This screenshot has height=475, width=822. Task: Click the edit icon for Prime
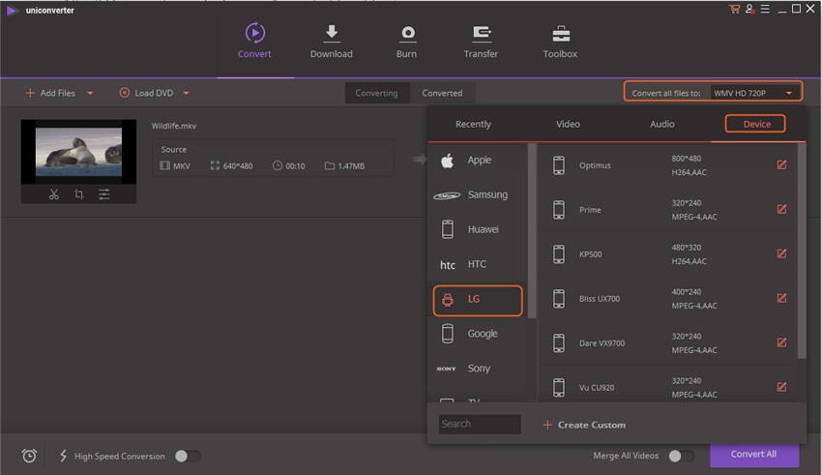point(781,209)
